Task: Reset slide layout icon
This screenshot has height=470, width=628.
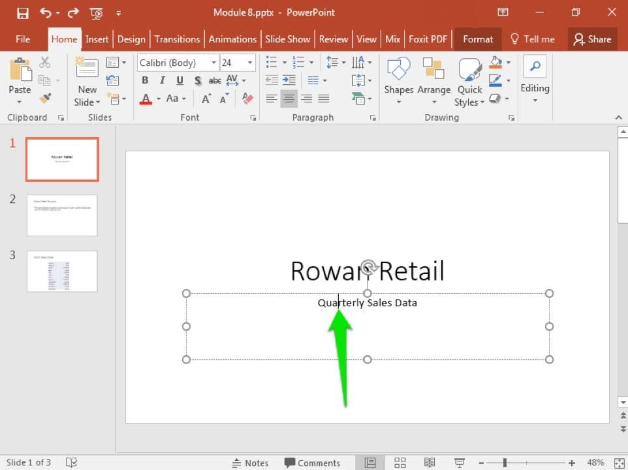Action: [112, 80]
